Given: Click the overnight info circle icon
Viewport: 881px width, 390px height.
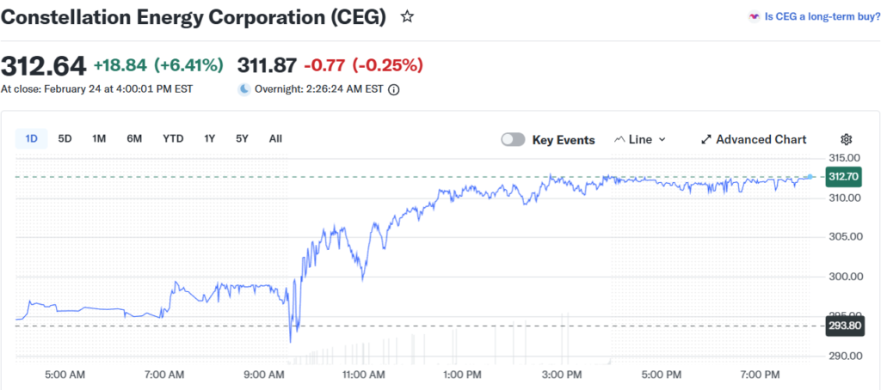Looking at the screenshot, I should click(394, 88).
